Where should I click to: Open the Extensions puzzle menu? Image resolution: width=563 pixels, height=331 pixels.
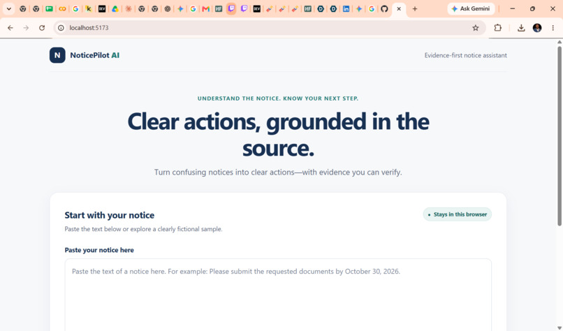(497, 28)
